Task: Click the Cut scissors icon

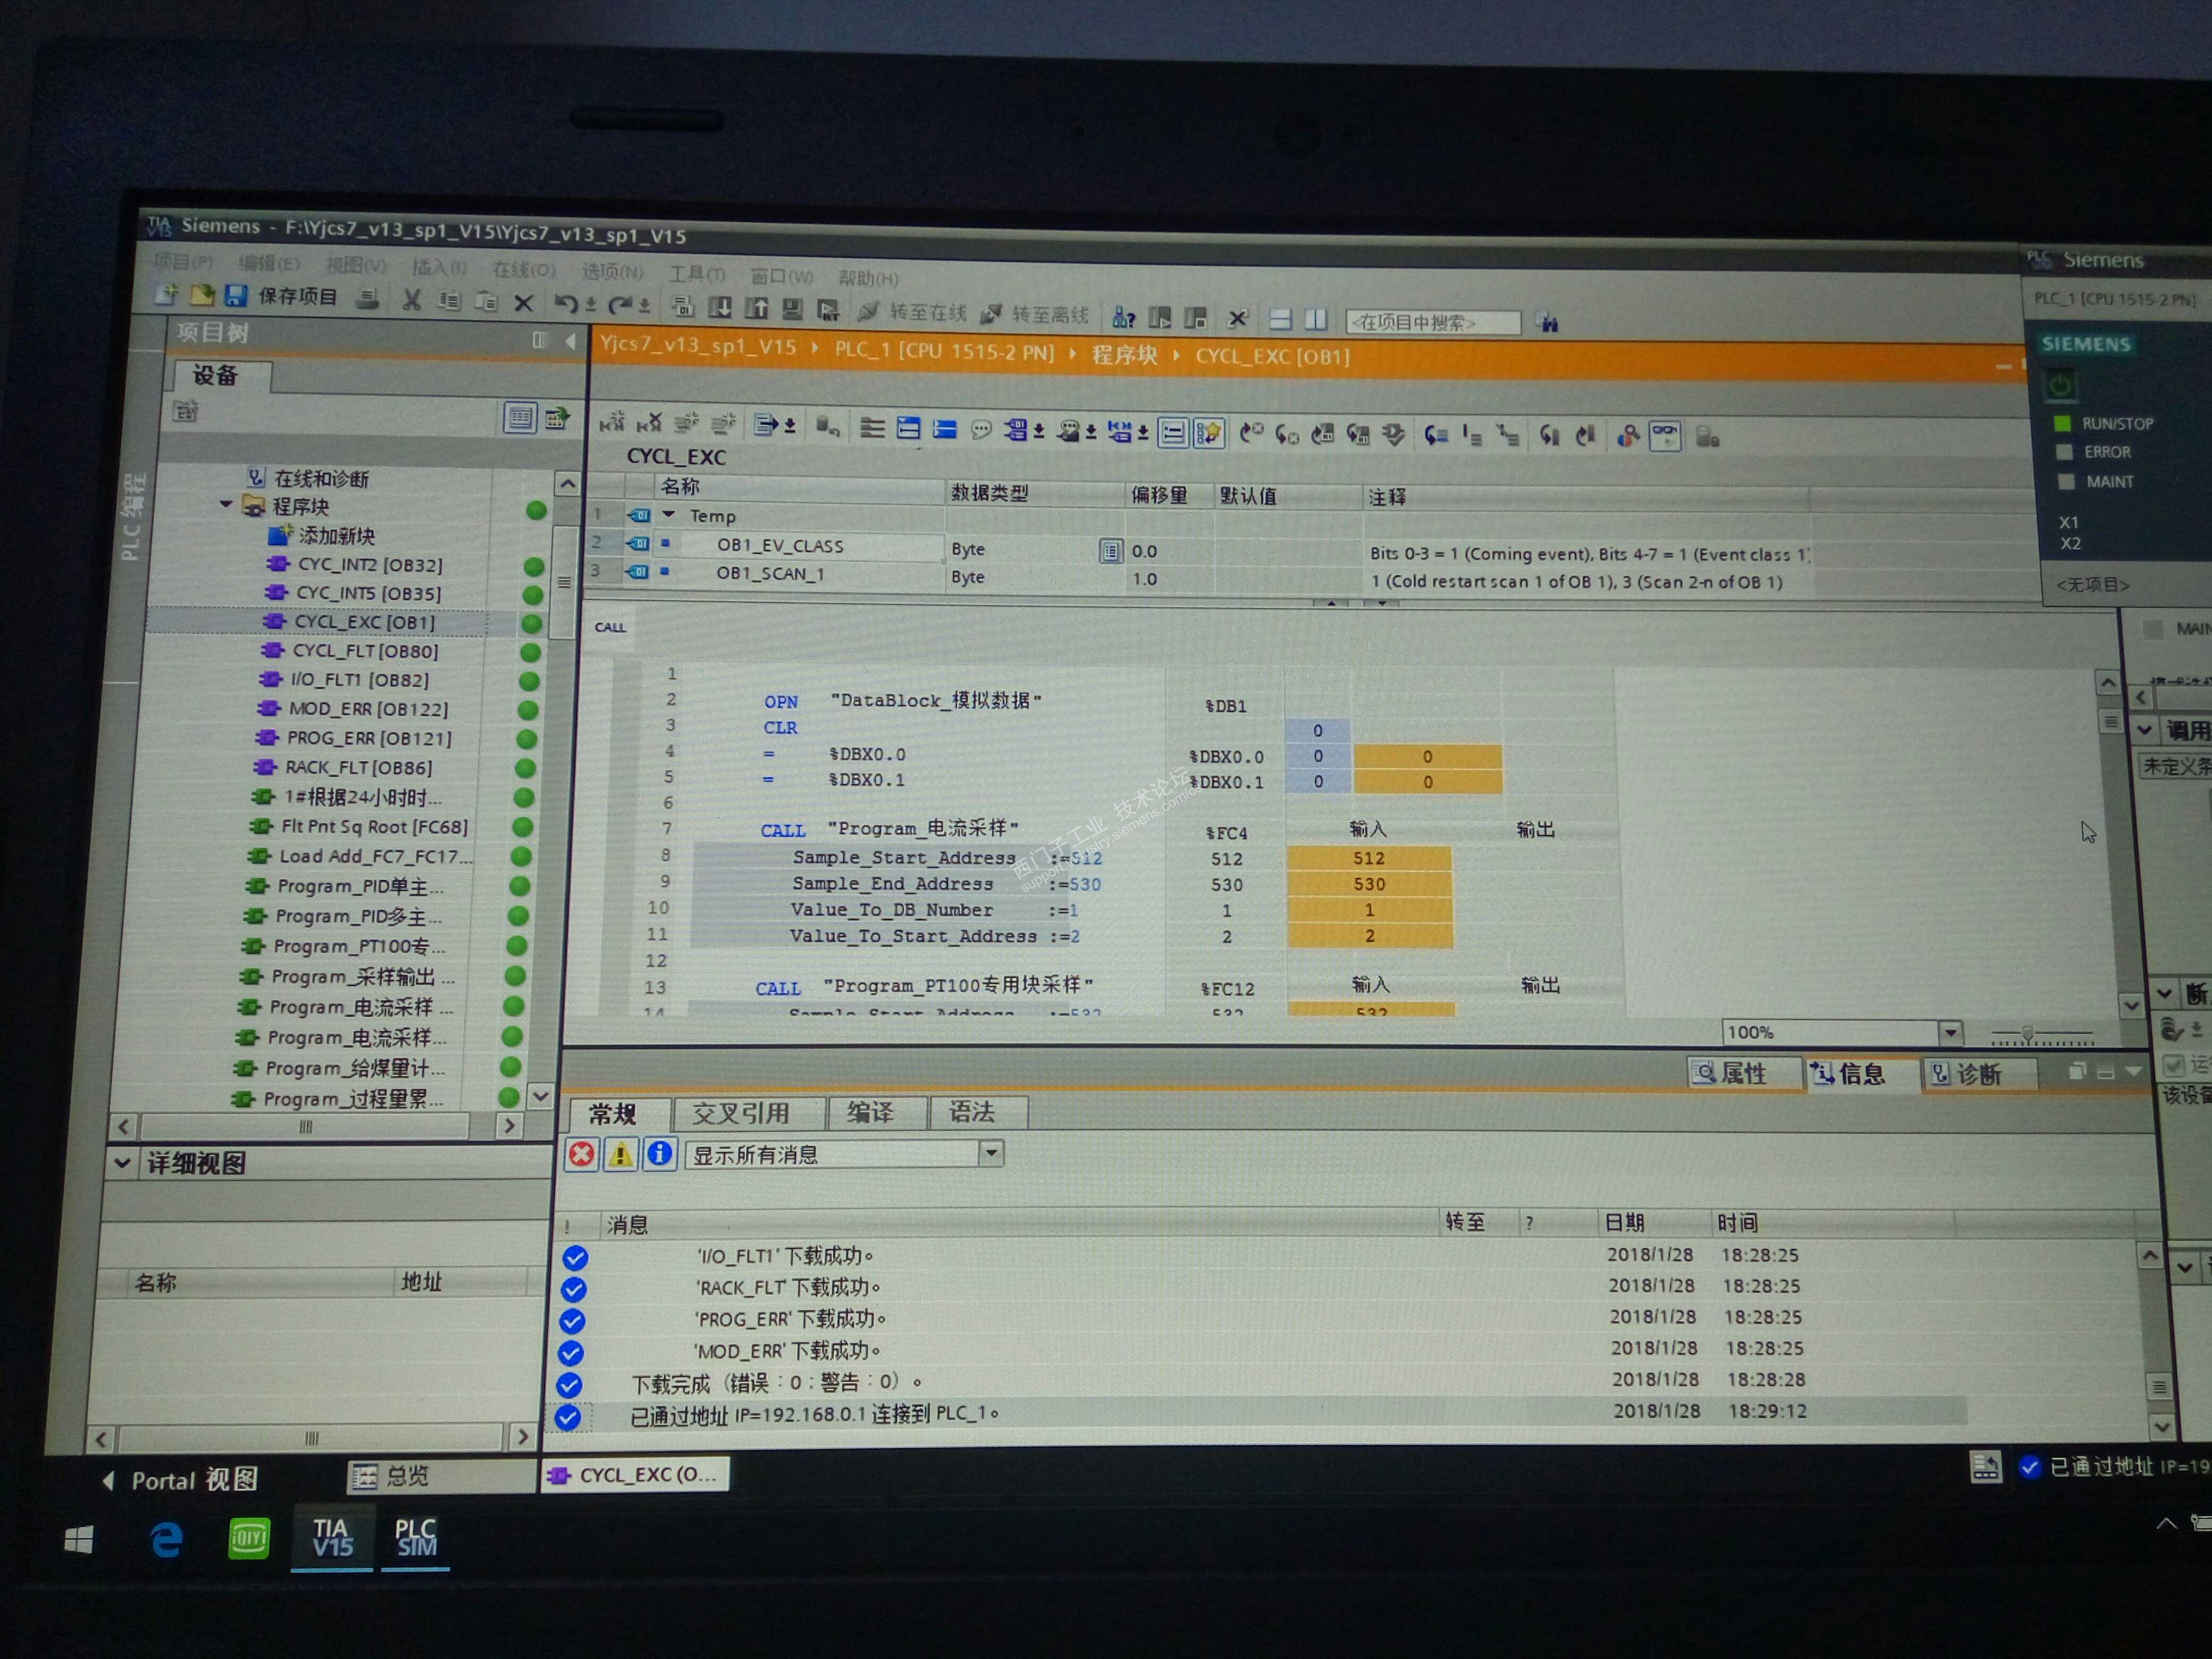Action: (x=411, y=299)
